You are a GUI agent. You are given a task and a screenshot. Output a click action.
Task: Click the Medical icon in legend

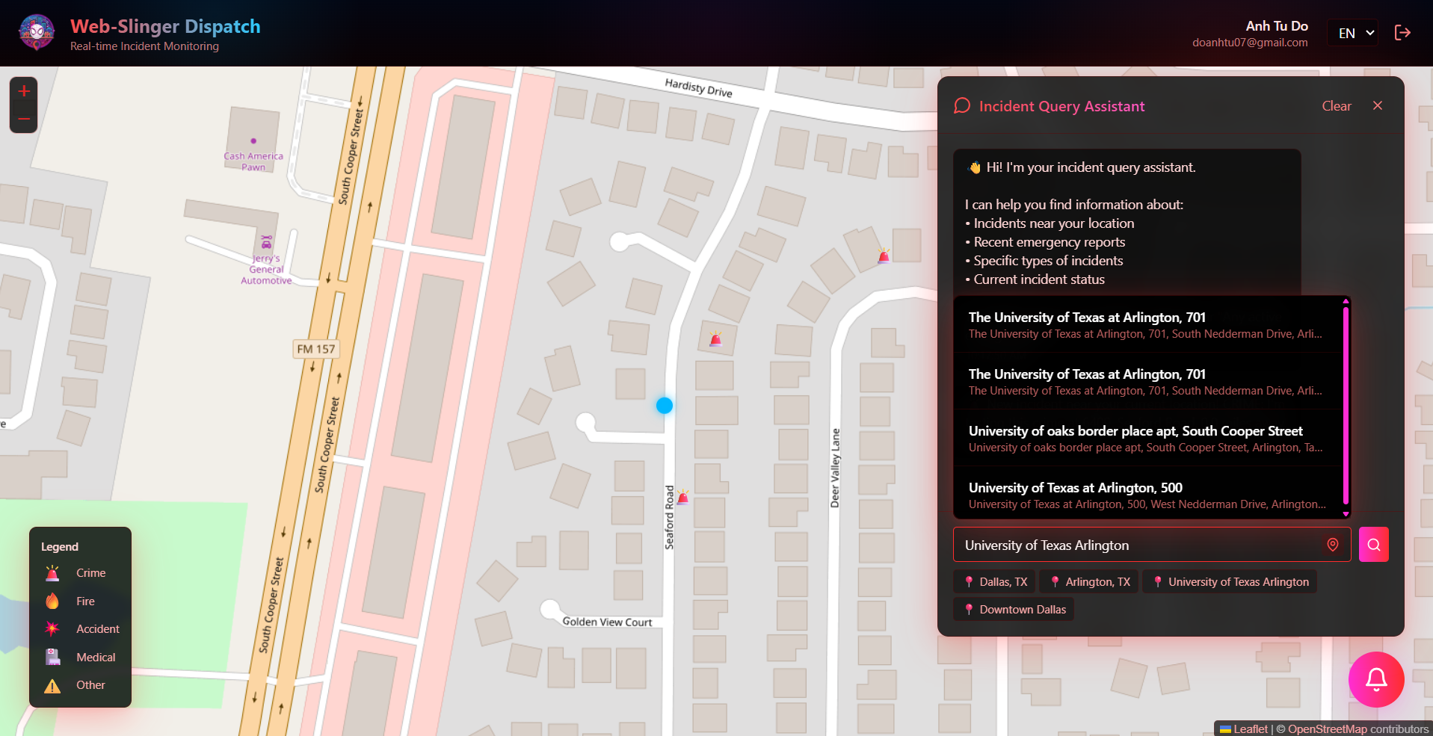pos(52,657)
